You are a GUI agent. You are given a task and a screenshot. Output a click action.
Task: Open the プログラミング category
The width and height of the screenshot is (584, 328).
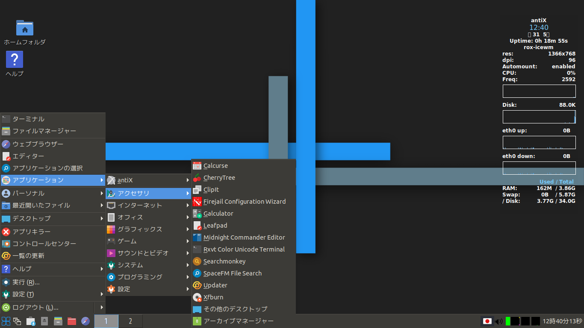pos(148,277)
